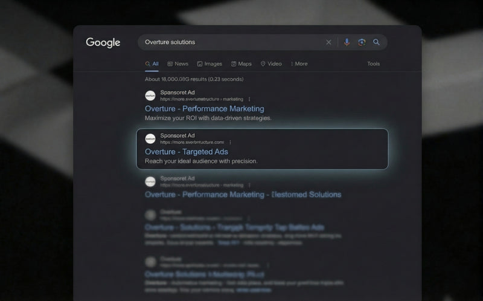Open the three-dot menu of the third sponsored ad
The width and height of the screenshot is (483, 301).
pyautogui.click(x=249, y=186)
